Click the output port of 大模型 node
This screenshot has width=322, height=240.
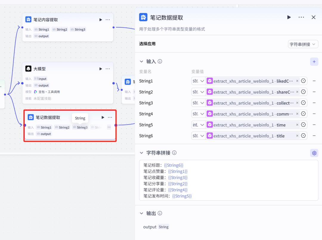pos(114,83)
